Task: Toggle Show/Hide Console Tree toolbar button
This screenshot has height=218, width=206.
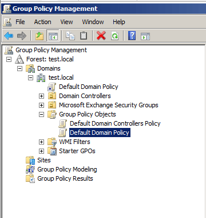Action: click(53, 36)
